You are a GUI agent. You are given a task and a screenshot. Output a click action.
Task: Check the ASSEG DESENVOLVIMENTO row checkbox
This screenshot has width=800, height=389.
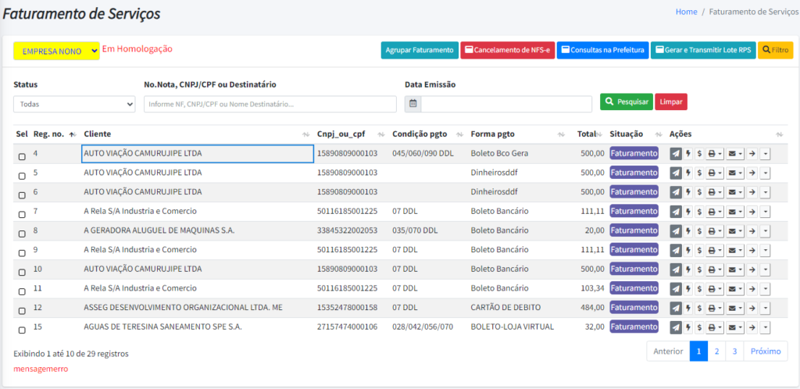22,311
